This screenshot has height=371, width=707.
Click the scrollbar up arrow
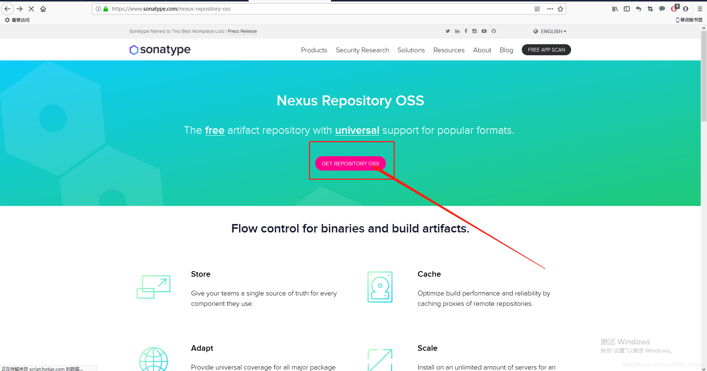pos(704,28)
